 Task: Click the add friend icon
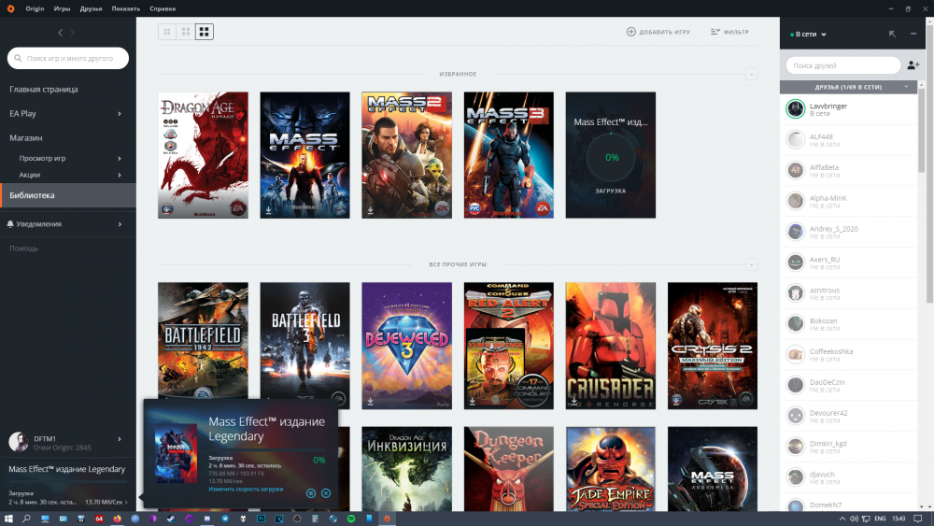coord(913,65)
